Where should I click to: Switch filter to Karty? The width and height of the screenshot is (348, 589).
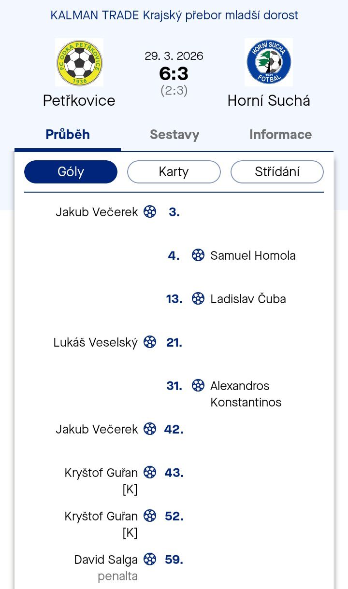174,172
